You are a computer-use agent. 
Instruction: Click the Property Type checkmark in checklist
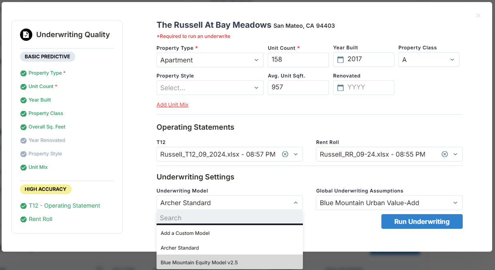click(x=23, y=73)
